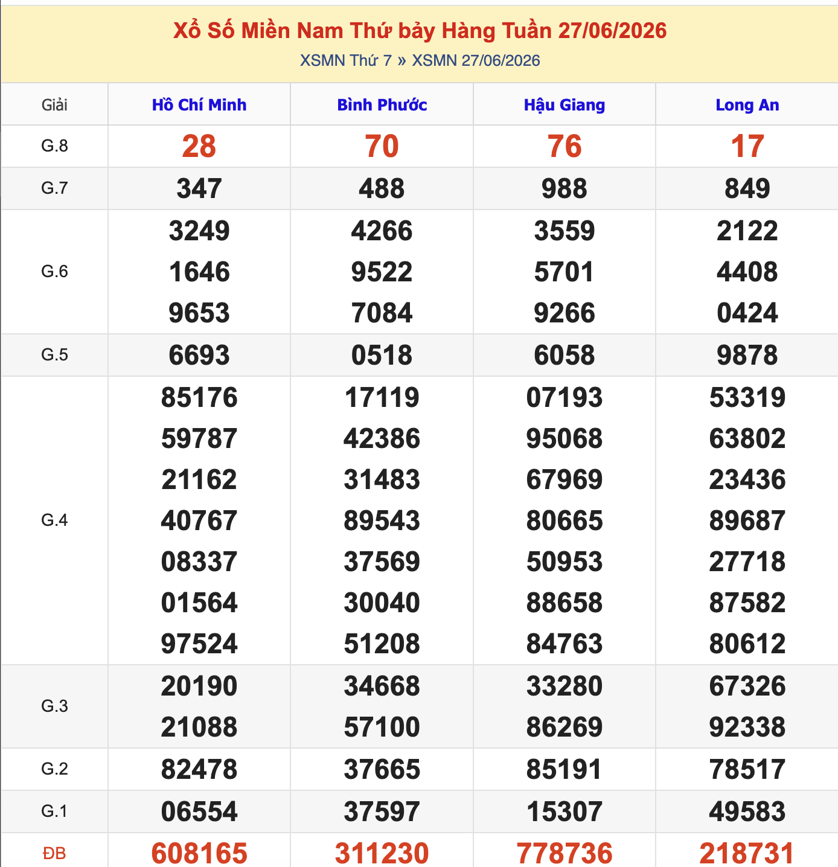
Task: Open the Bình Phước province link
Action: point(382,105)
